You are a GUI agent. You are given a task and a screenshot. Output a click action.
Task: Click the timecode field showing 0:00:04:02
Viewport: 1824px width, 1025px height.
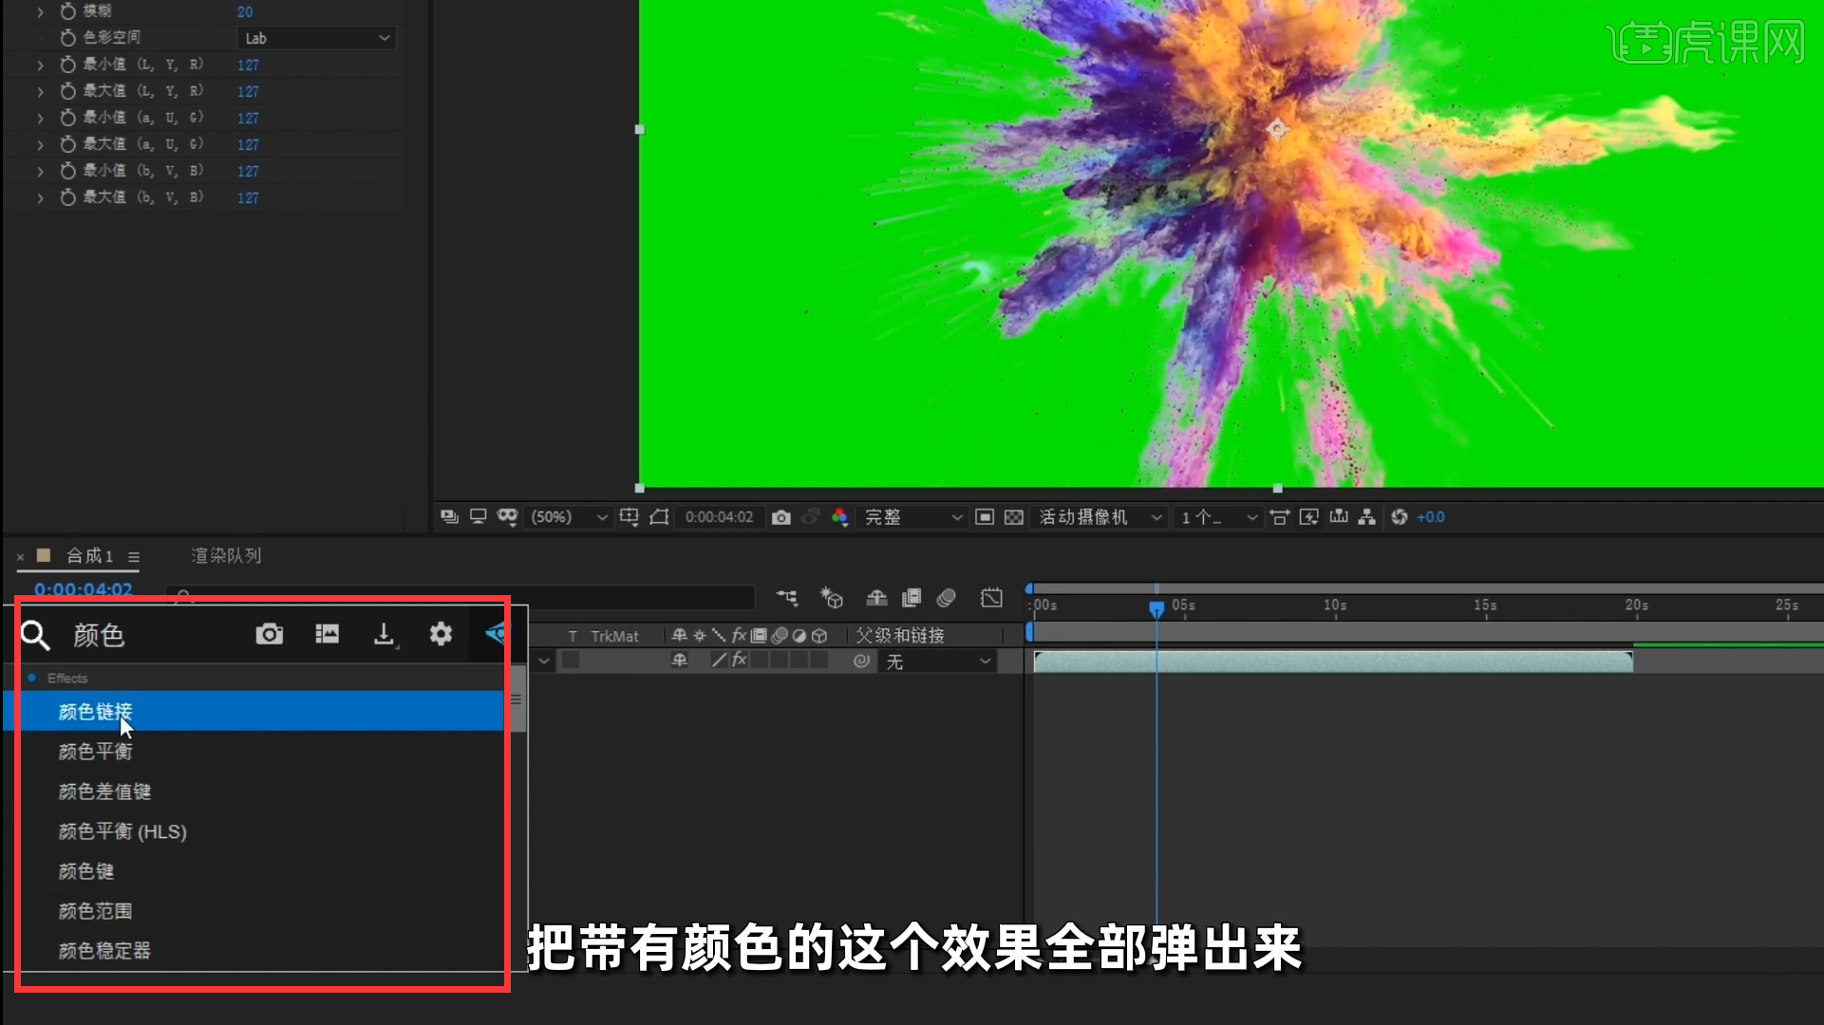[x=719, y=517]
